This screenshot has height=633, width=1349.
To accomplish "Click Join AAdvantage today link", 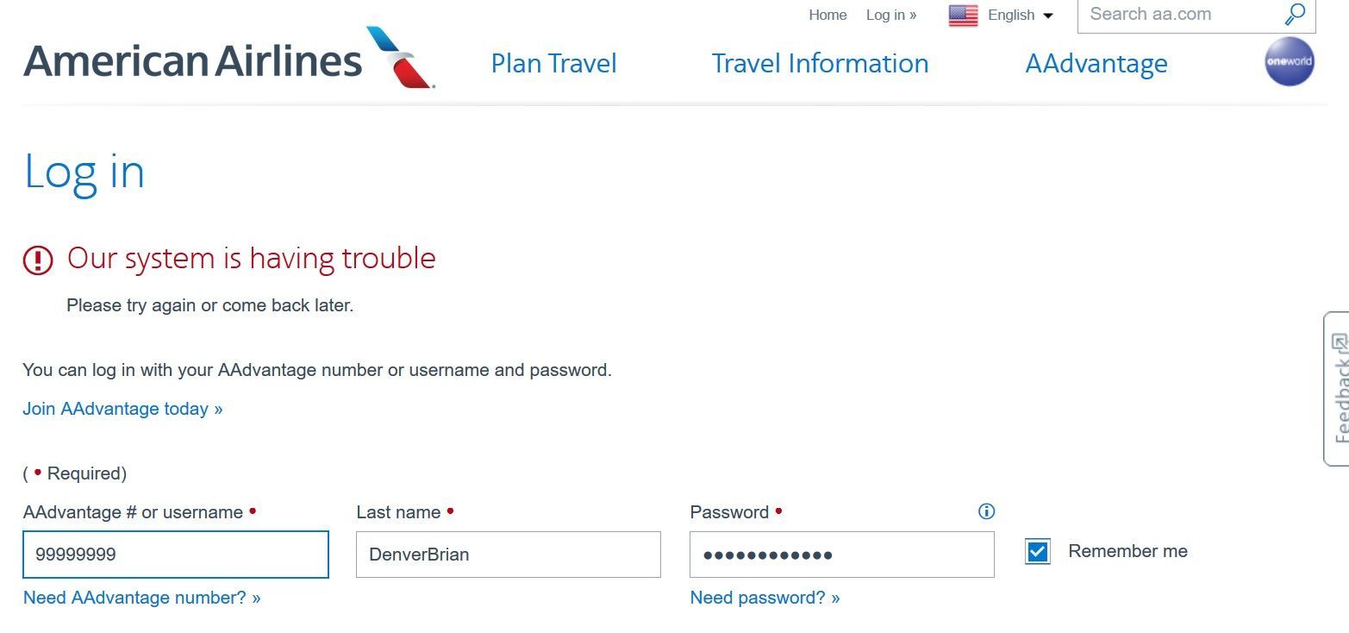I will click(122, 409).
